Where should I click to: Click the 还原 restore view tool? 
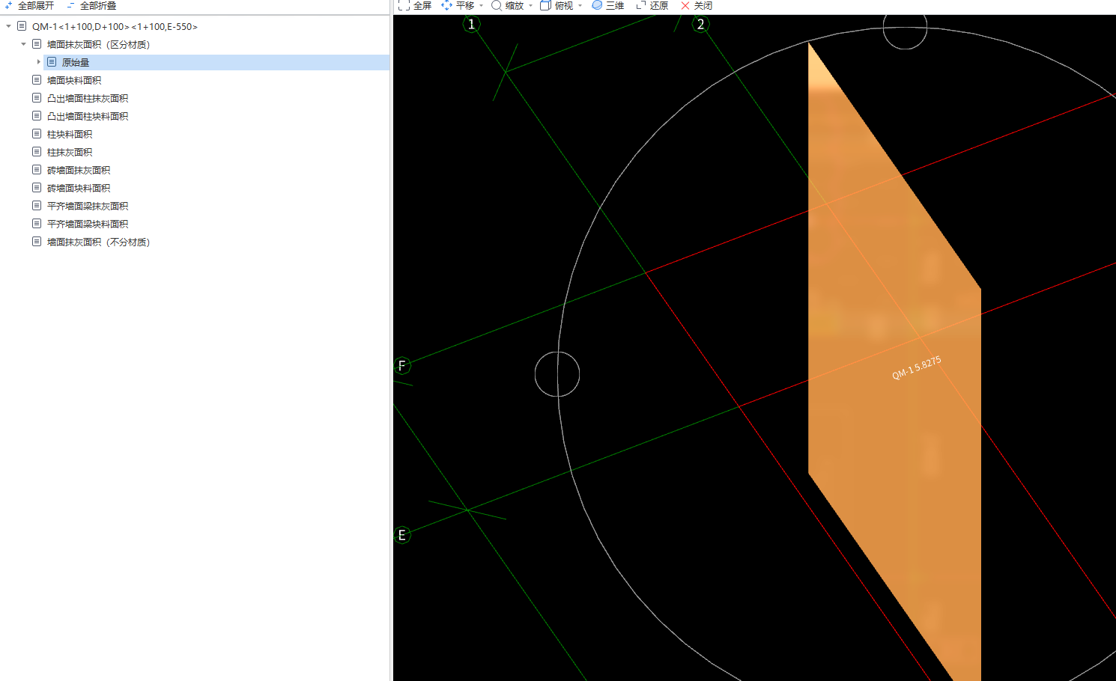(x=652, y=5)
